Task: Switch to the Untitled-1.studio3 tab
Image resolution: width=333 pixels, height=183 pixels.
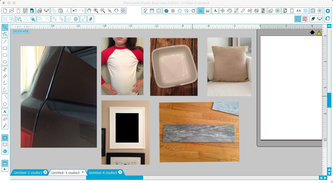Action: coord(27,172)
